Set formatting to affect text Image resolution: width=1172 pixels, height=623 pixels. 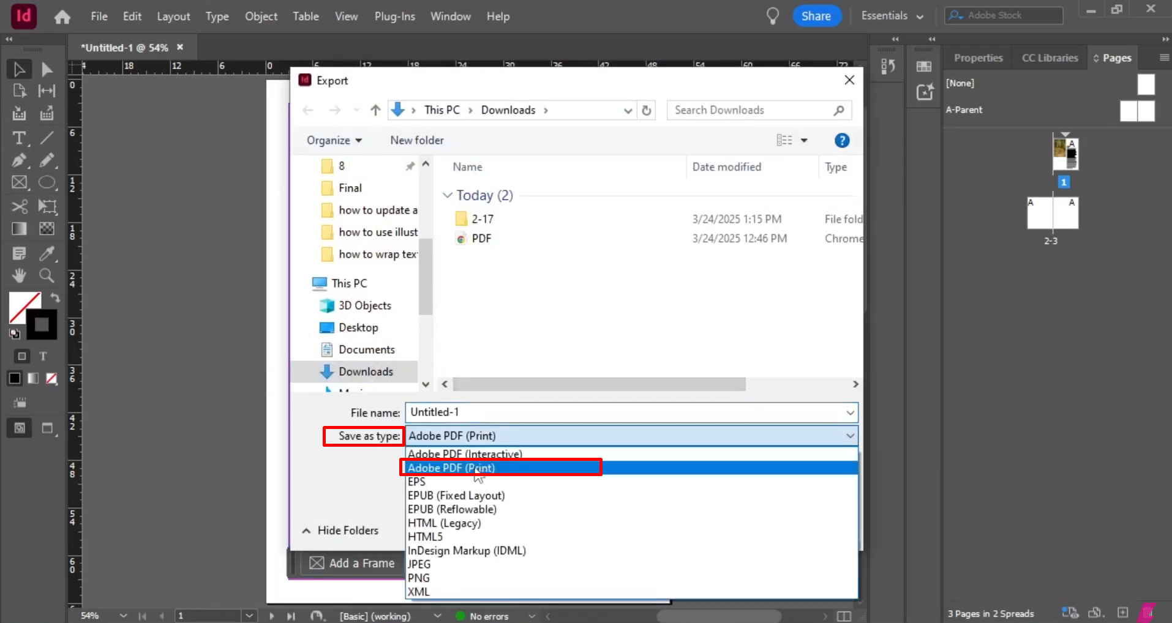43,356
